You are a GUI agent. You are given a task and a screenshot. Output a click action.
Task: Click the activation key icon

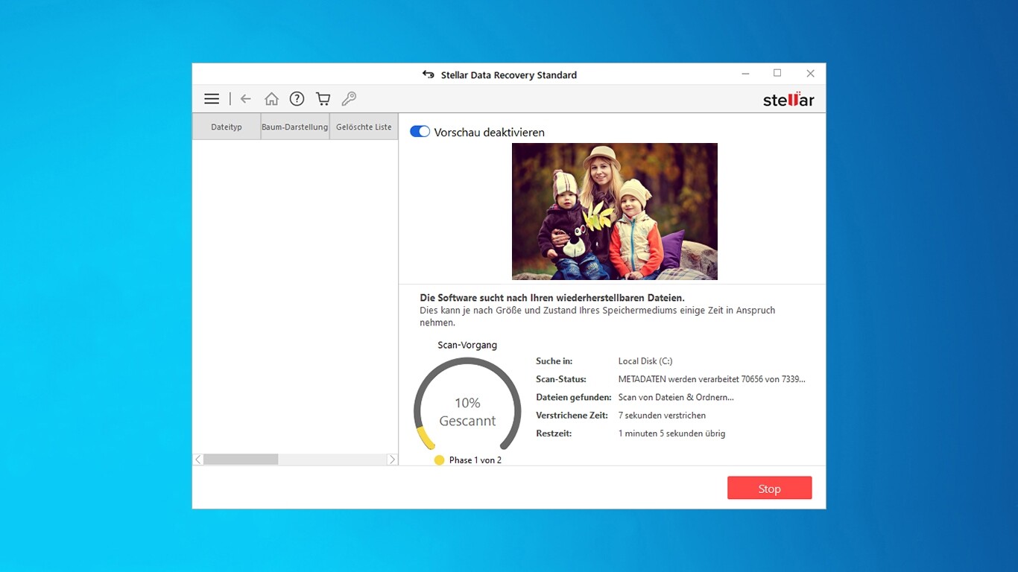349,98
